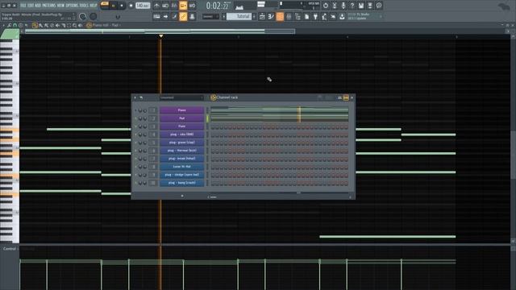
Task: Toggle the auto scrolling arrow icon
Action: [165, 16]
